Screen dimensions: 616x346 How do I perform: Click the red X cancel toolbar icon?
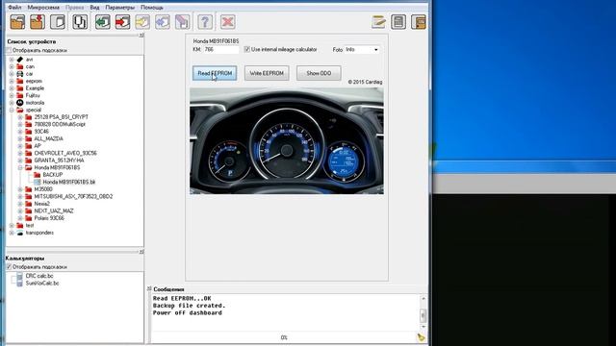point(227,22)
